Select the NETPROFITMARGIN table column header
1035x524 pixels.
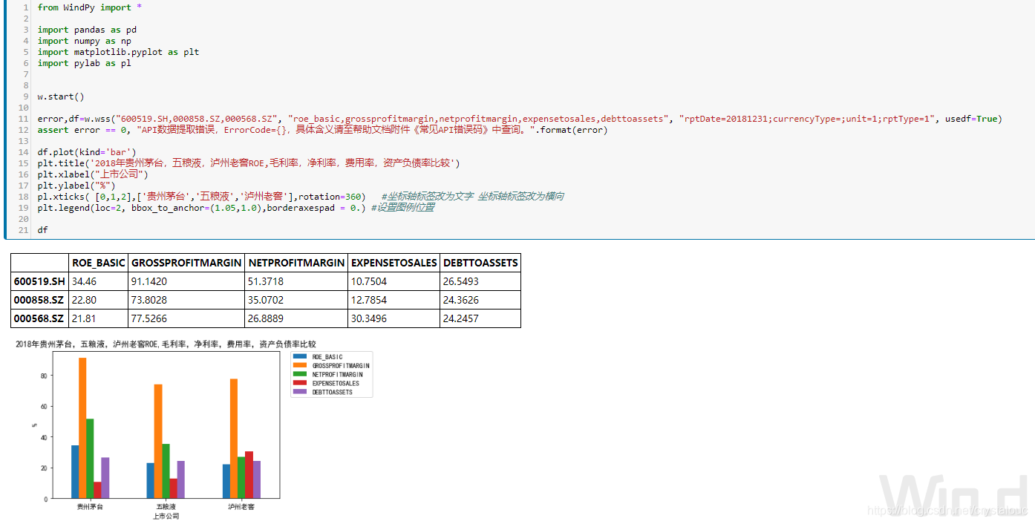point(296,263)
